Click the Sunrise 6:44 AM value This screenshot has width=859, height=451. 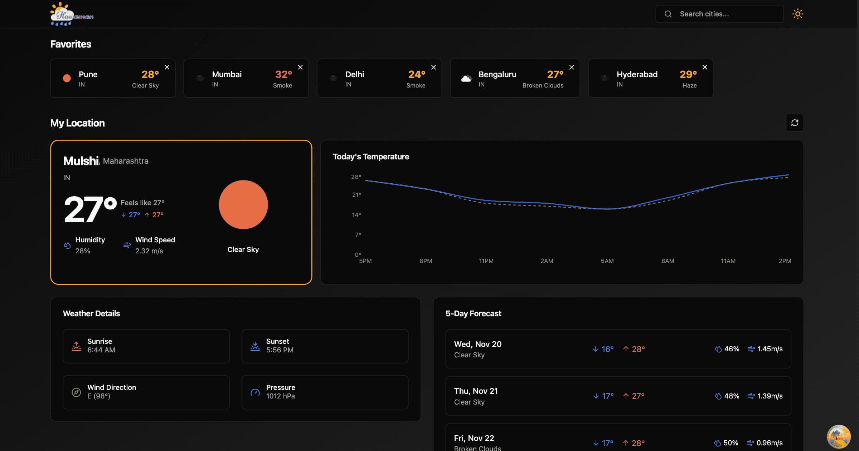tap(101, 350)
